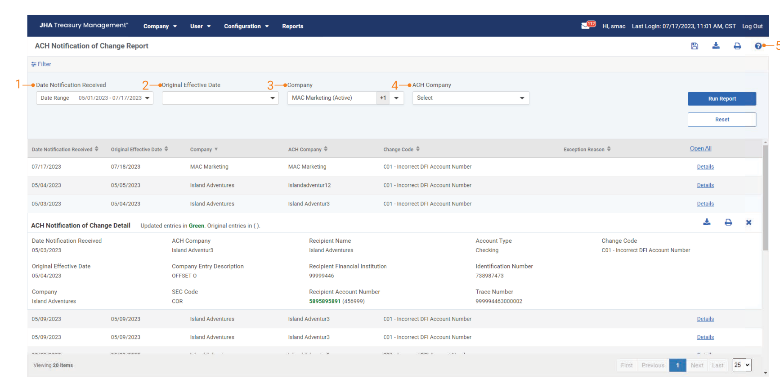Toggle the Filter panel
780x392 pixels.
click(41, 64)
